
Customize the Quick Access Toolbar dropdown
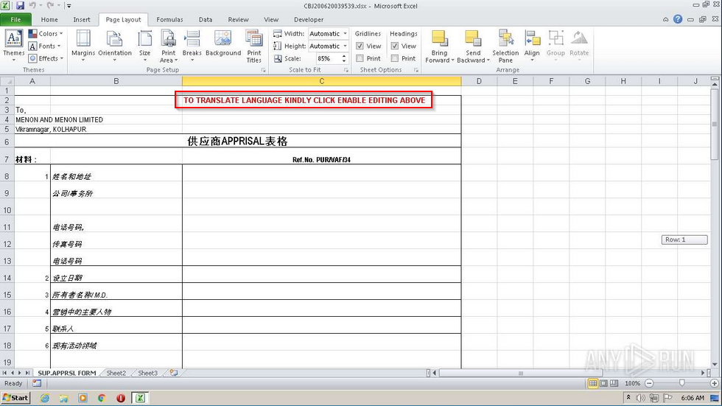point(69,6)
